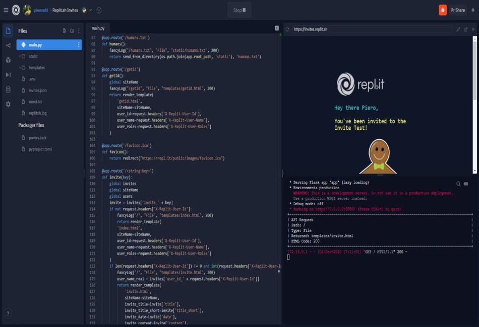The width and height of the screenshot is (479, 327).
Task: Create a new folder in the Files panel
Action: [x=72, y=31]
